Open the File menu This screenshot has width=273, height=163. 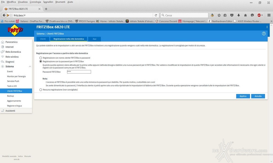tap(3, 2)
